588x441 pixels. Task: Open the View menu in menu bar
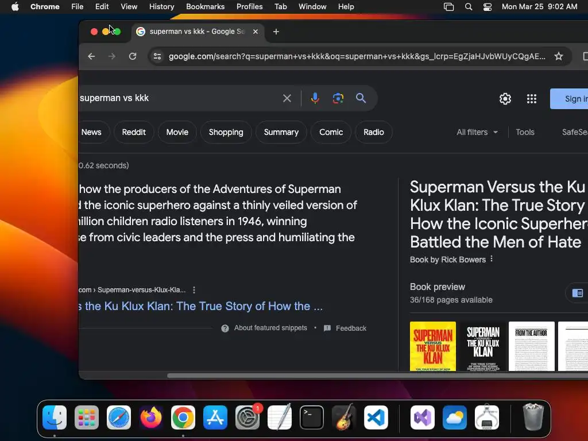(x=129, y=7)
